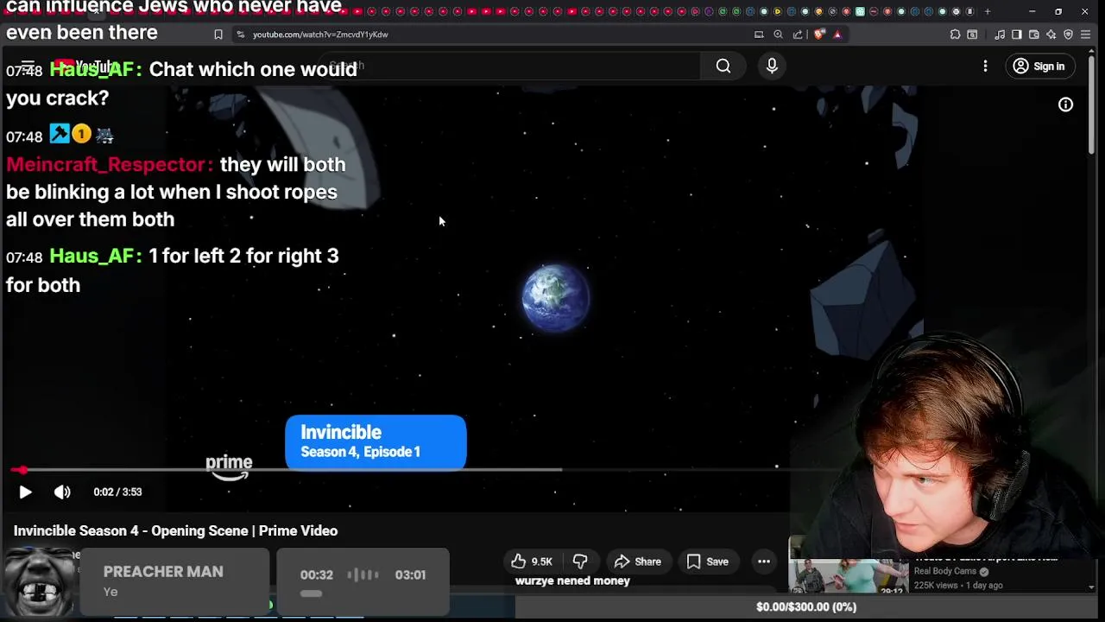
Task: Click the Invincible Season 4 Episode 1 card
Action: tap(376, 441)
